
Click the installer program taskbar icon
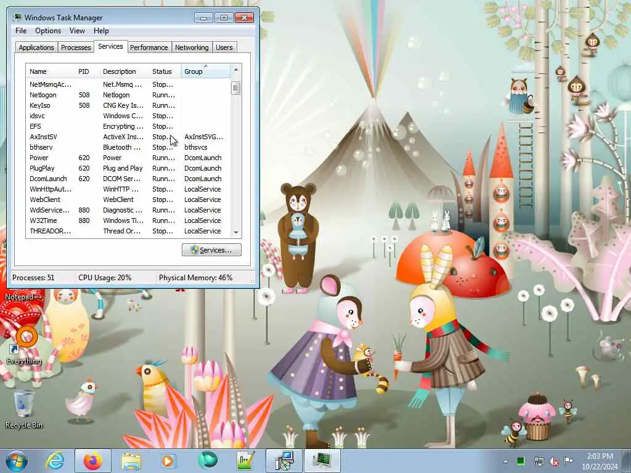(x=284, y=461)
